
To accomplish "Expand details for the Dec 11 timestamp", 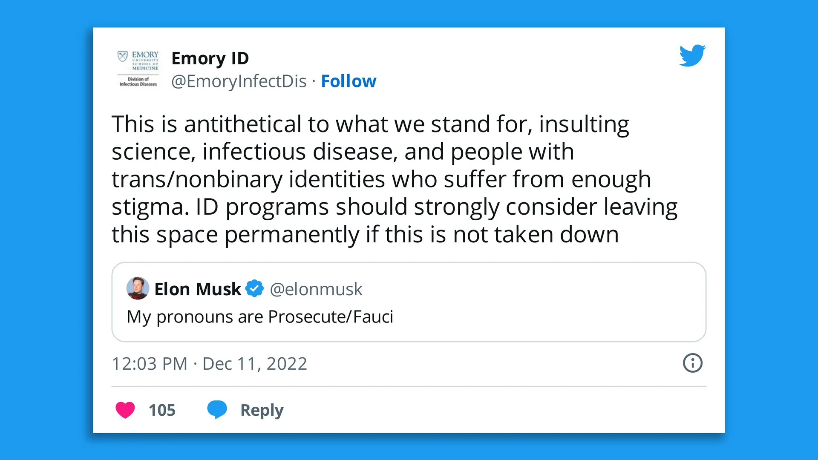I will (210, 363).
